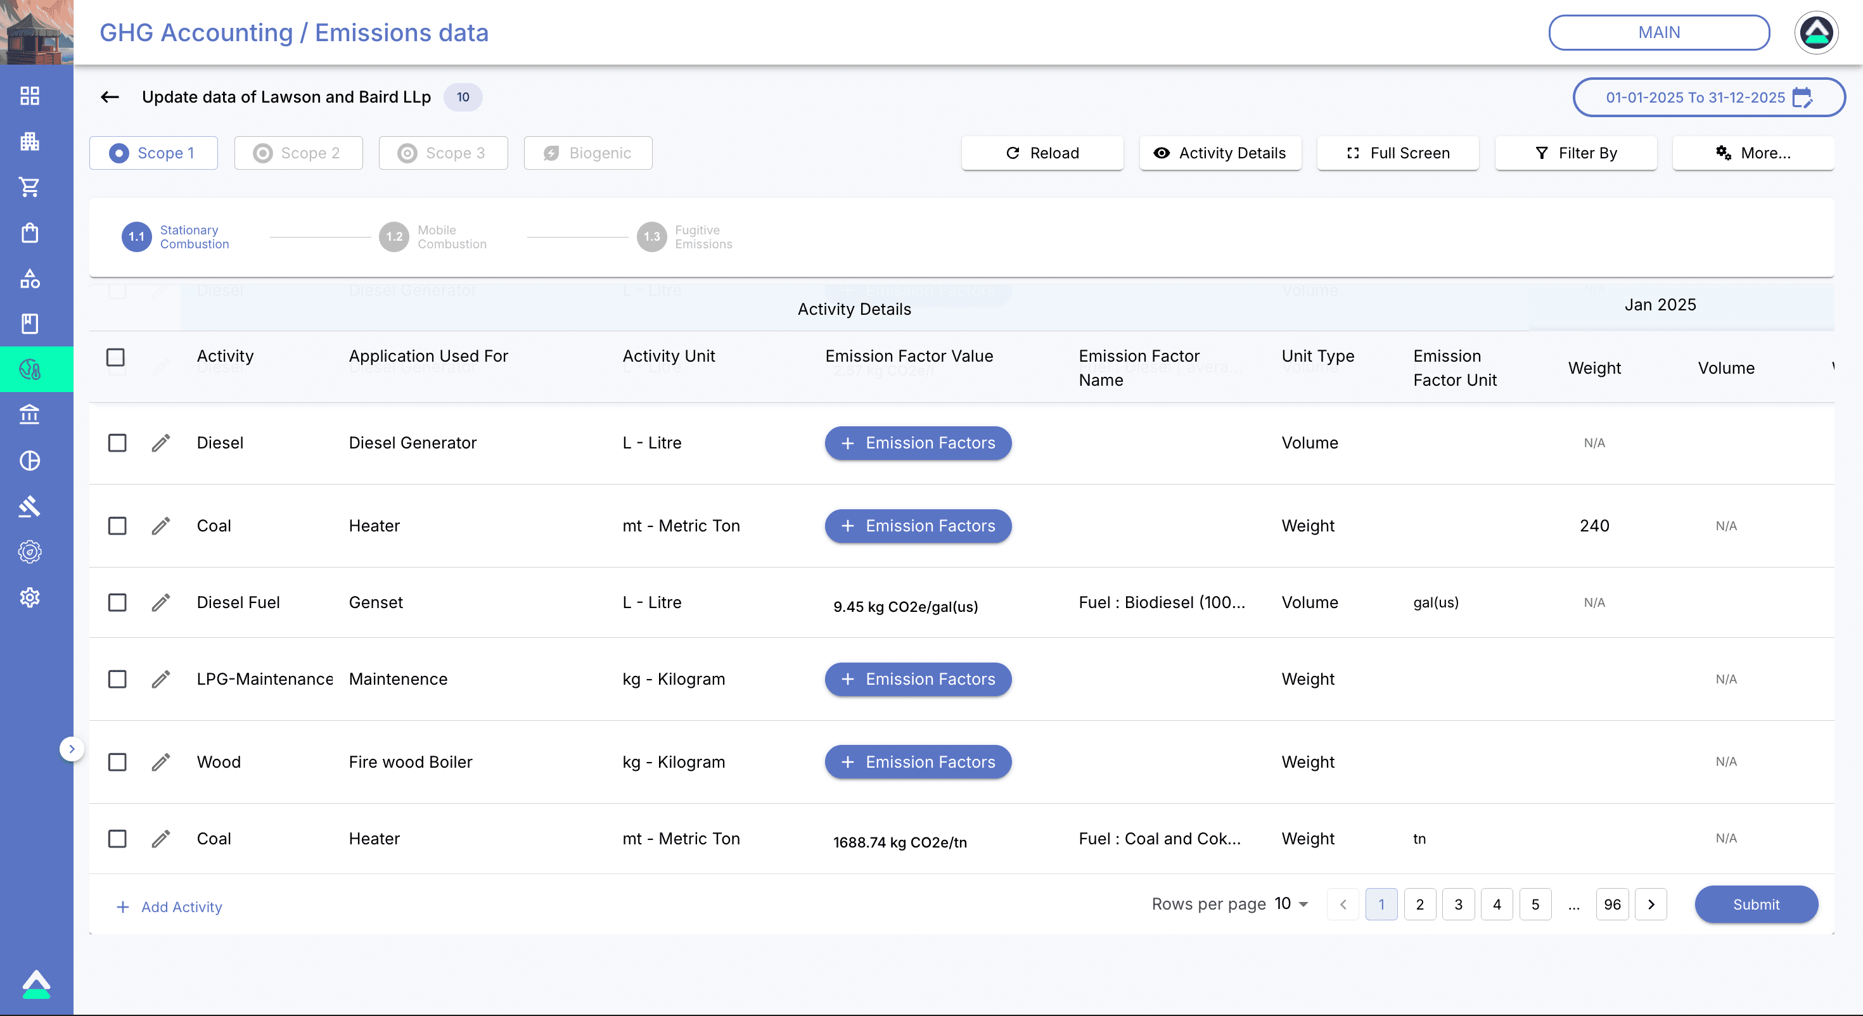1863x1016 pixels.
Task: Open the bank institution icon in sidebar
Action: click(x=30, y=415)
